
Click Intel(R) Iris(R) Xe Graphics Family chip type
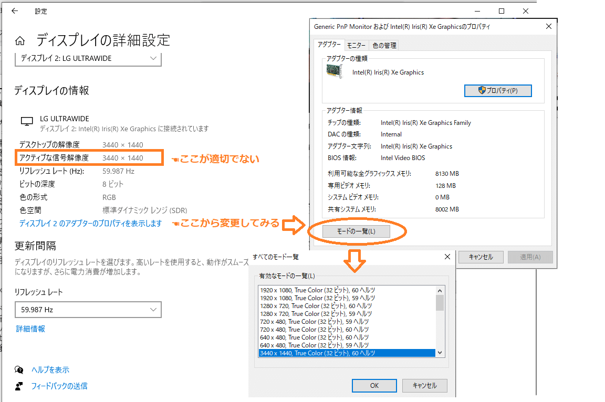[x=425, y=123]
